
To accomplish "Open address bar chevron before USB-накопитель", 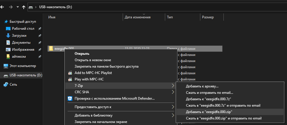I will [x=36, y=7].
